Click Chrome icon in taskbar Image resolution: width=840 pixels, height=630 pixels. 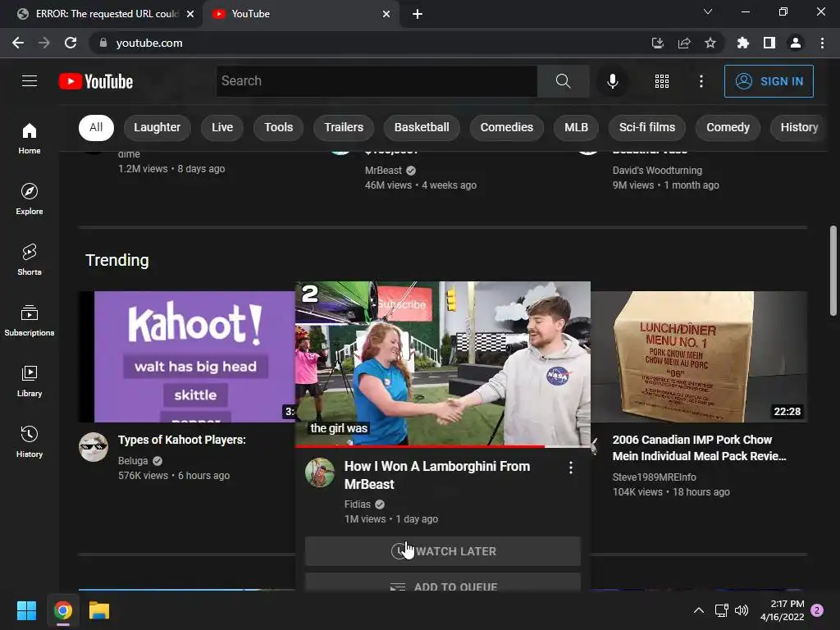(62, 610)
